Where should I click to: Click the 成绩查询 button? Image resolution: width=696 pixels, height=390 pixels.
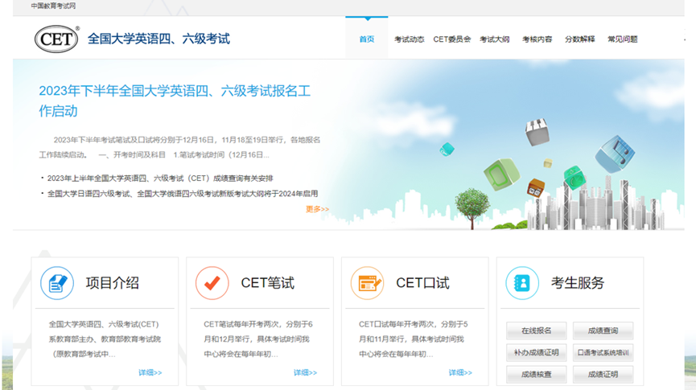(603, 330)
